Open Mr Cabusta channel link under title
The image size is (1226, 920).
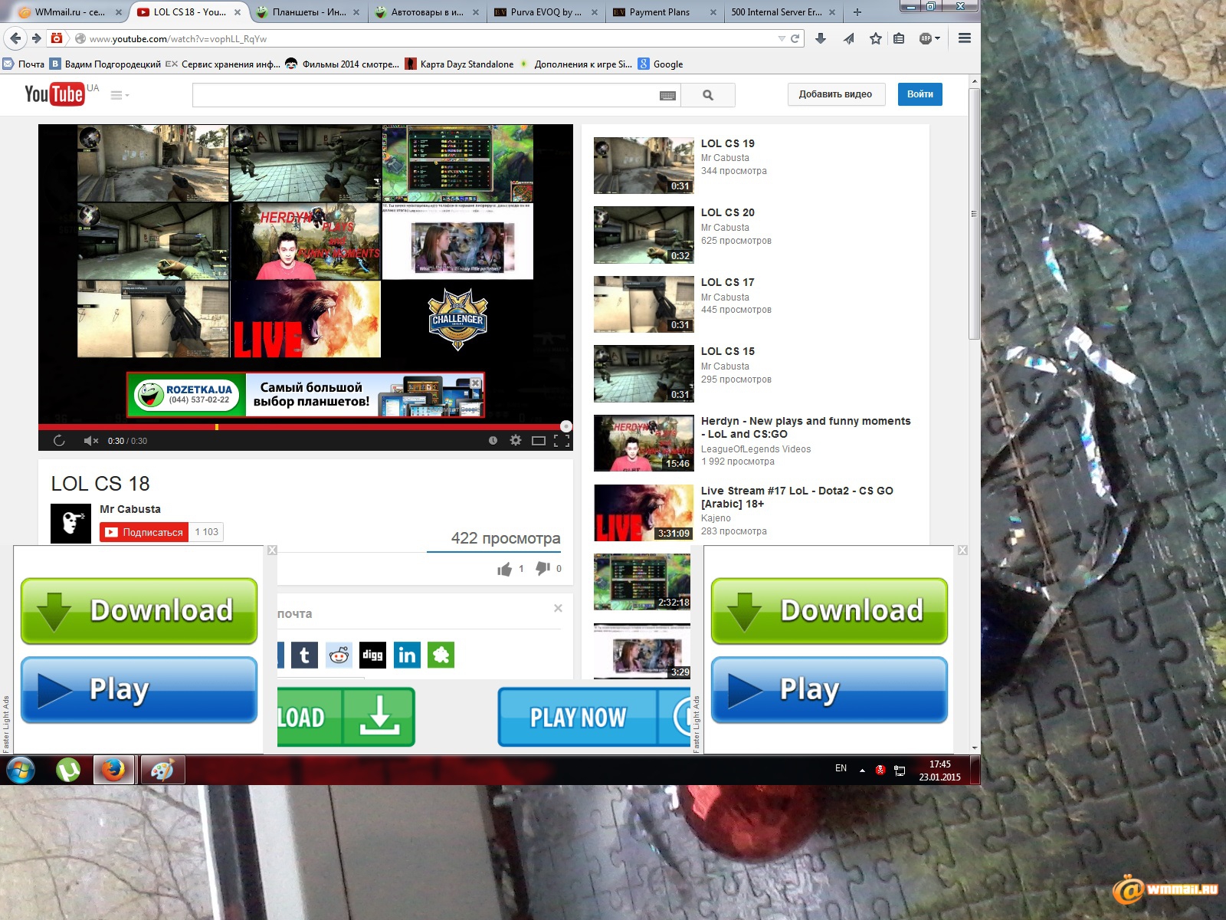coord(130,509)
